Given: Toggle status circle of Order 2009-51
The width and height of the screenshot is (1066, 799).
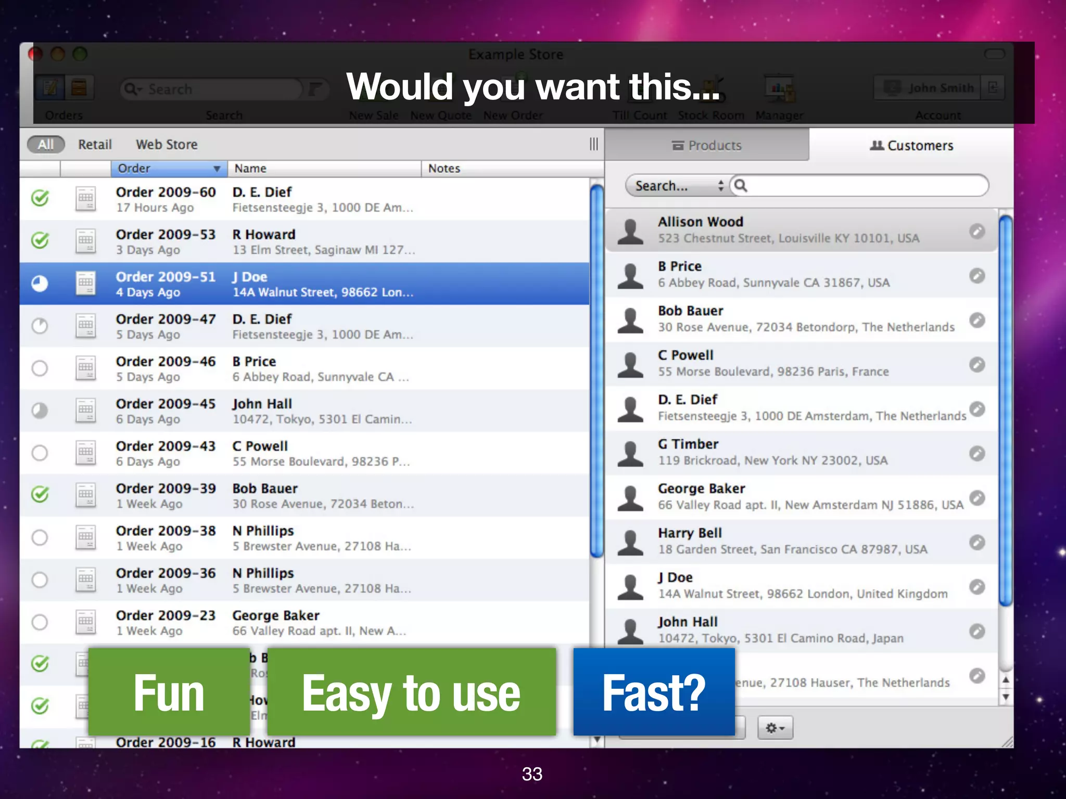Looking at the screenshot, I should click(40, 283).
